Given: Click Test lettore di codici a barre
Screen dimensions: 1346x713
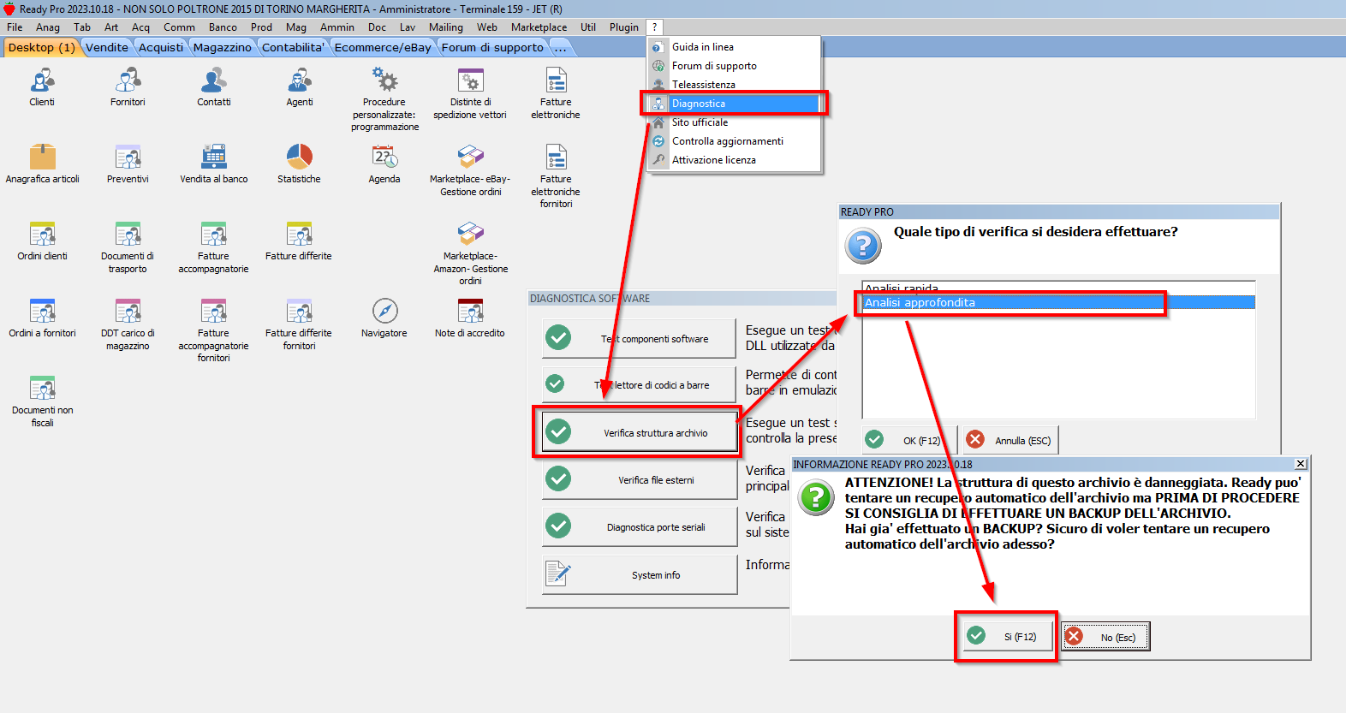Looking at the screenshot, I should coord(640,384).
